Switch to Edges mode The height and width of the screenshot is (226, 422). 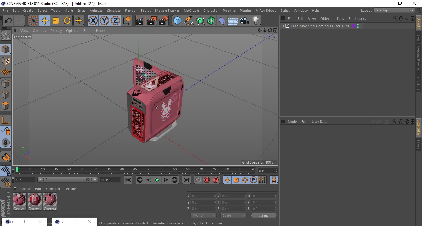point(6,94)
